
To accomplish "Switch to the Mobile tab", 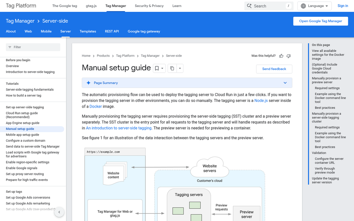I will (46, 31).
